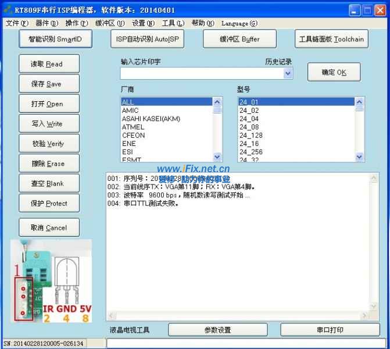
Task: Click the 智能识别 SmartID button
Action: [x=55, y=39]
